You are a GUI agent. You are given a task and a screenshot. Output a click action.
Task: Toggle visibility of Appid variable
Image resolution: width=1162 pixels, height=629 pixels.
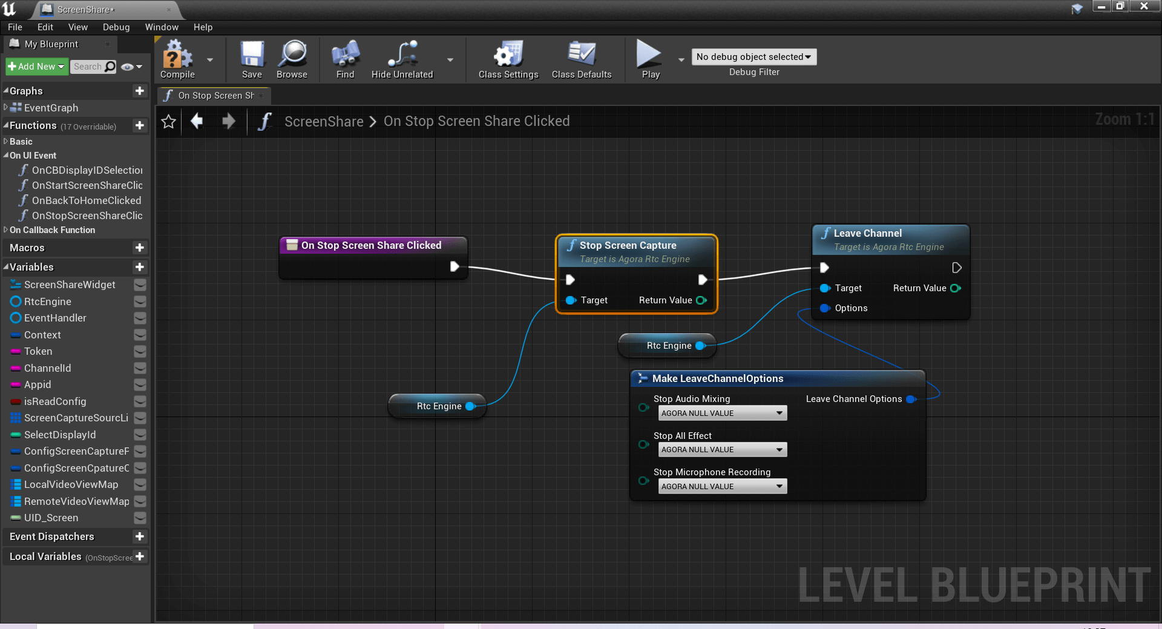click(140, 384)
